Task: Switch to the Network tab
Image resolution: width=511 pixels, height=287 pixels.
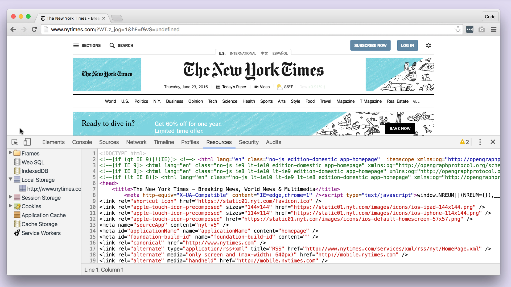Action: click(136, 142)
